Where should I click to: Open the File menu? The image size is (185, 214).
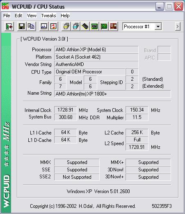point(7,16)
